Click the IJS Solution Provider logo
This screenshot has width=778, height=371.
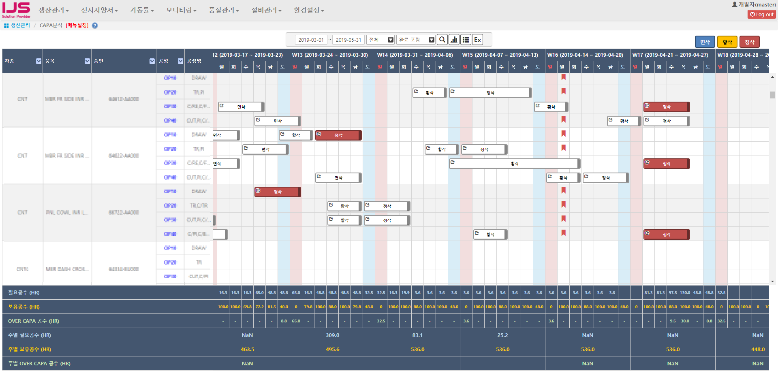click(16, 10)
